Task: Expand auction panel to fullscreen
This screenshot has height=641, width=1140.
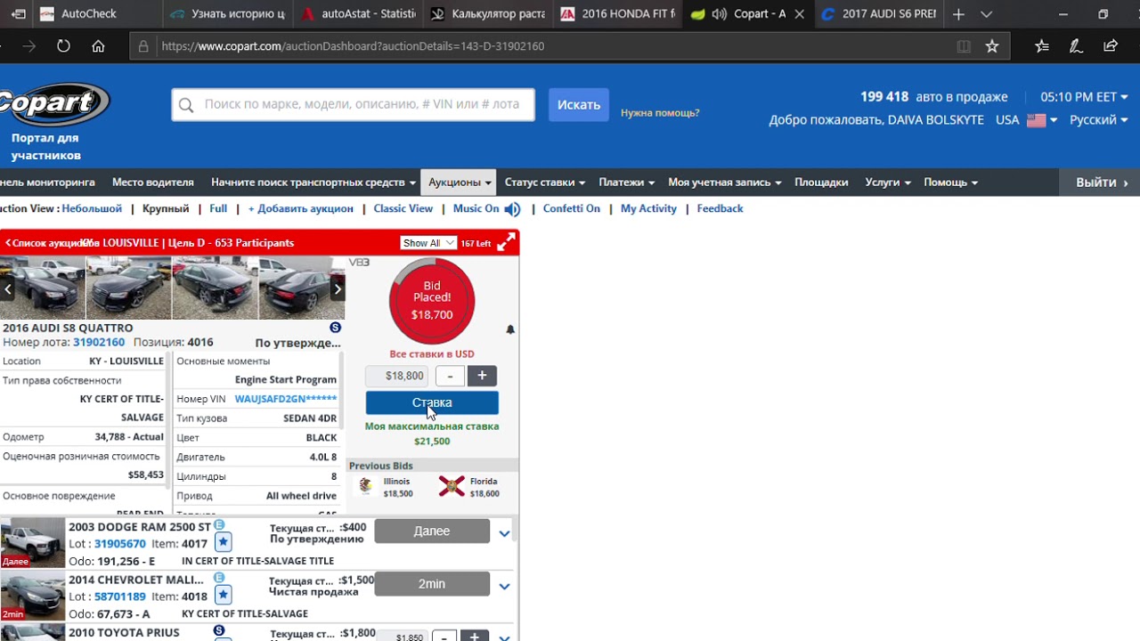Action: [x=506, y=242]
